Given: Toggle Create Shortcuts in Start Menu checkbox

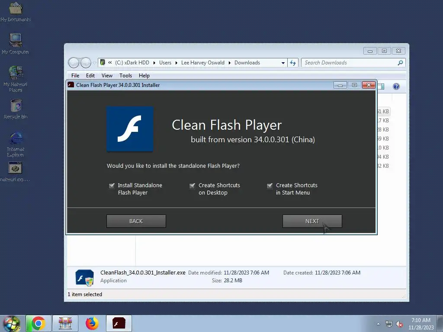Looking at the screenshot, I should pyautogui.click(x=270, y=185).
